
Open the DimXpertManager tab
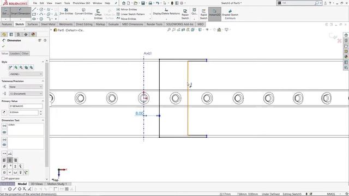click(x=26, y=34)
